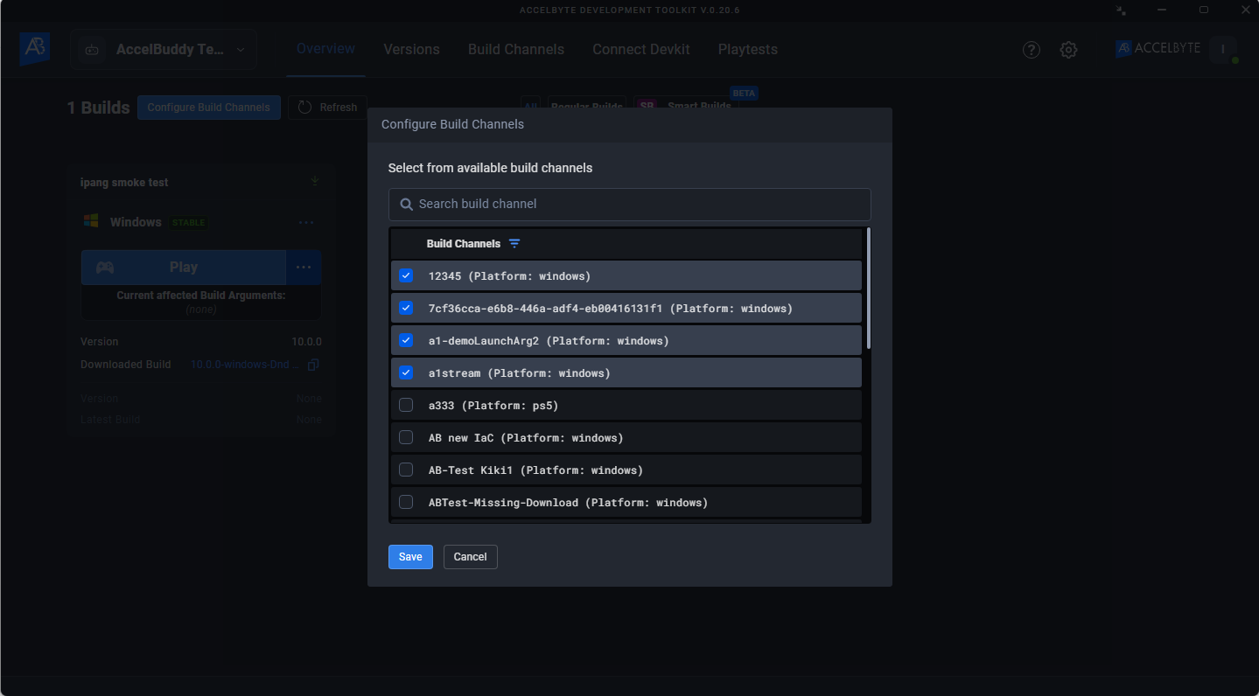This screenshot has width=1259, height=696.
Task: Click the search magnifier icon
Action: click(406, 204)
